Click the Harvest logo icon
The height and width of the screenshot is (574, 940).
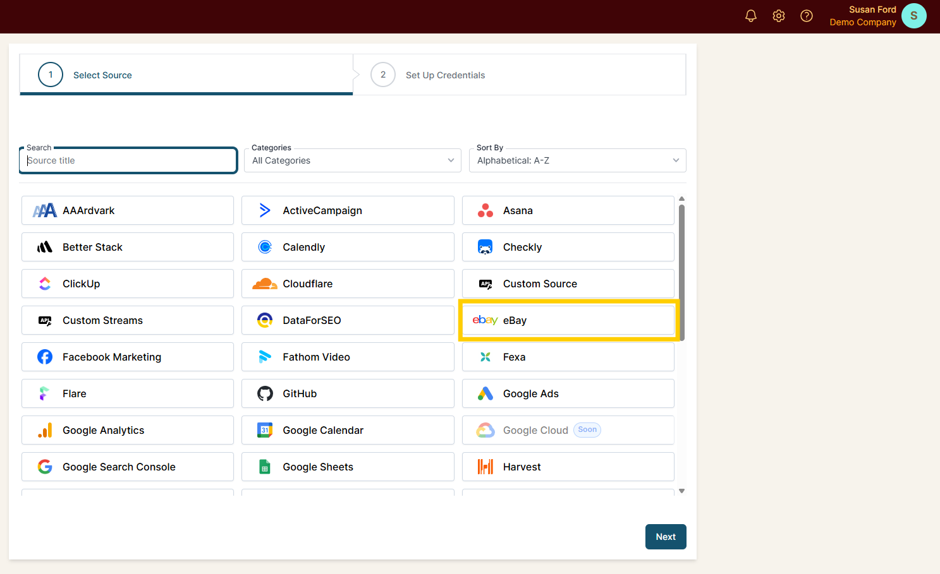click(485, 467)
